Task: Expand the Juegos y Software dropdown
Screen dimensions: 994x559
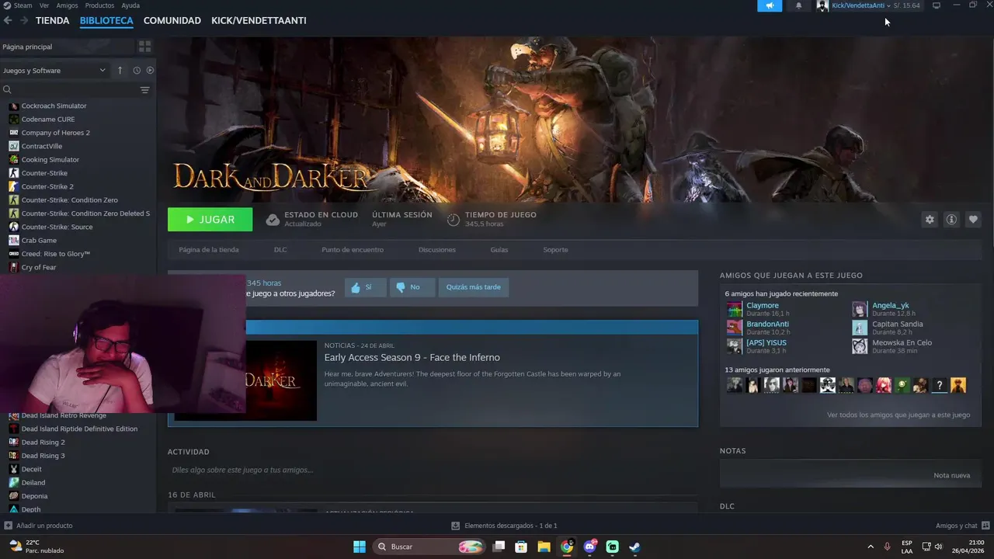Action: click(x=54, y=71)
